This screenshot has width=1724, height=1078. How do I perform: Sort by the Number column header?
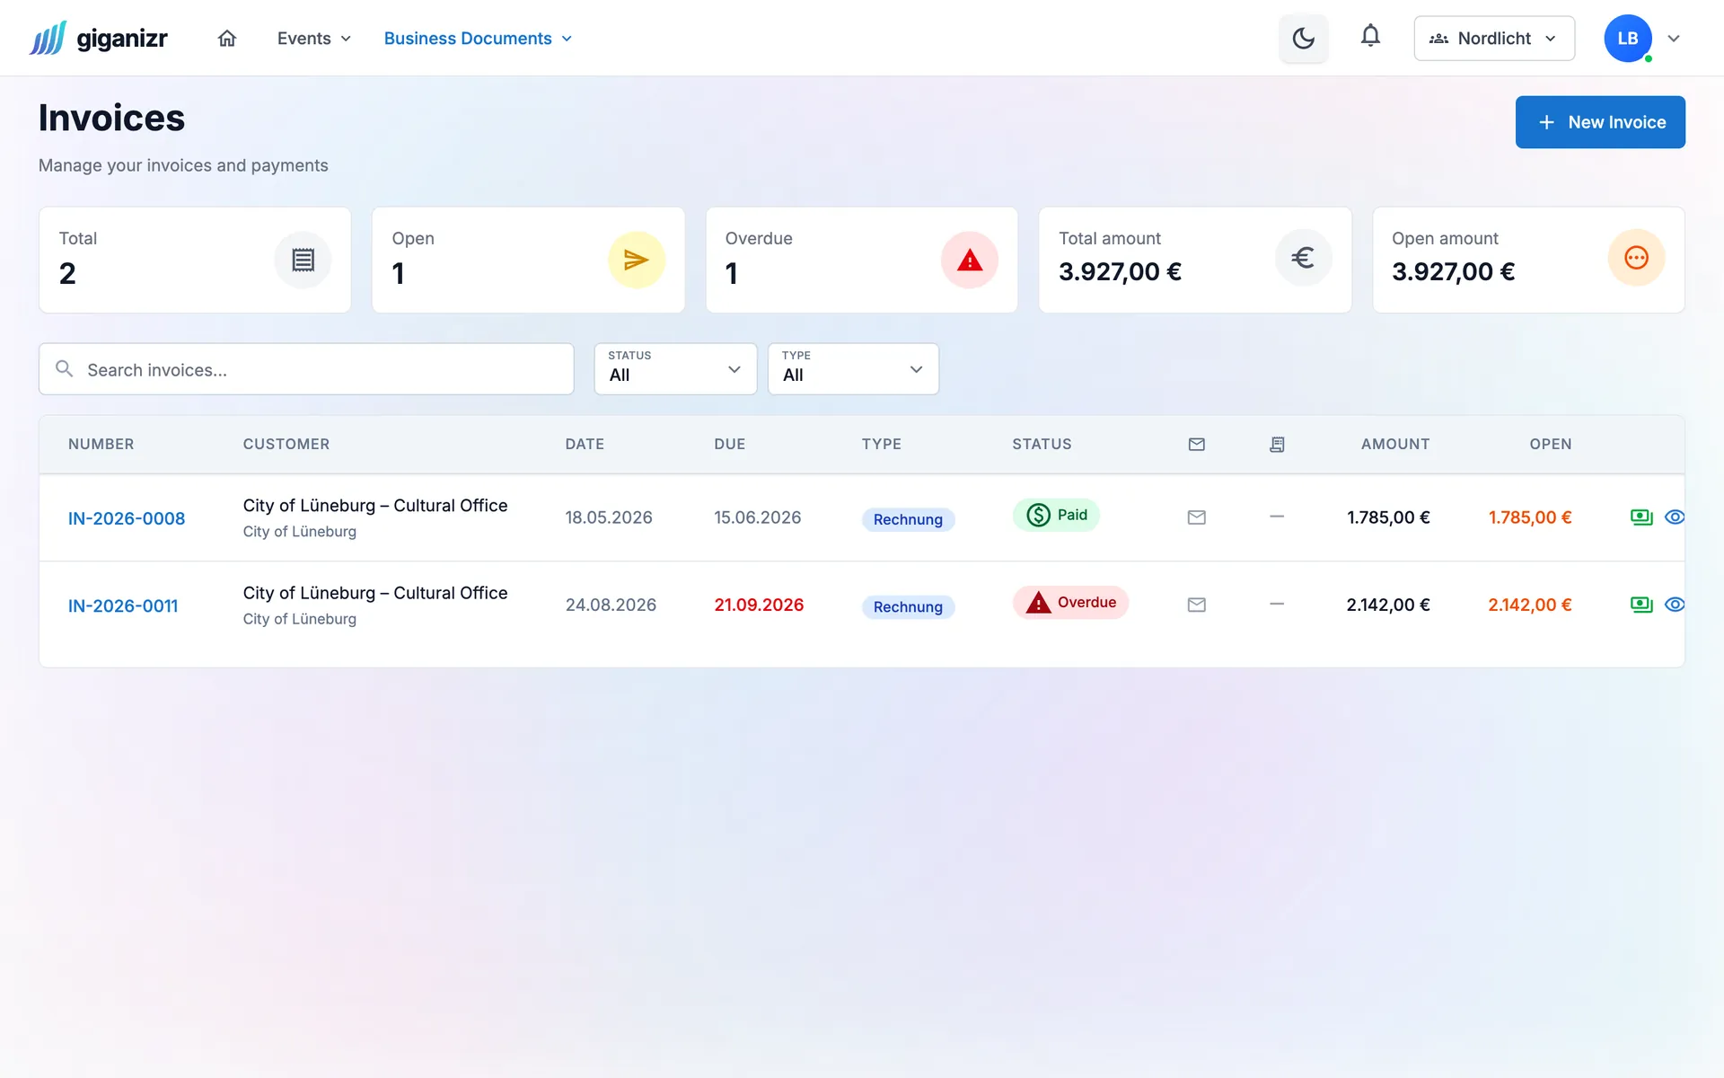[101, 444]
